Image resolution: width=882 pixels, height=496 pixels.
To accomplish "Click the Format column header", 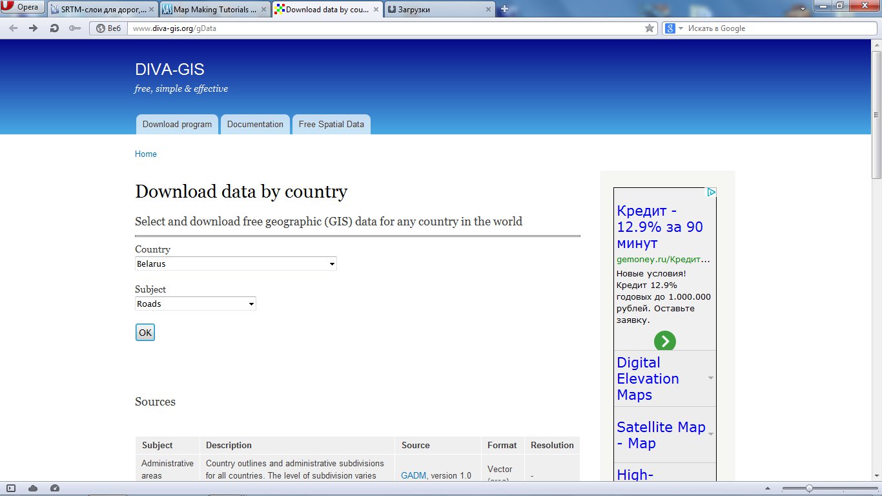I will (x=502, y=445).
